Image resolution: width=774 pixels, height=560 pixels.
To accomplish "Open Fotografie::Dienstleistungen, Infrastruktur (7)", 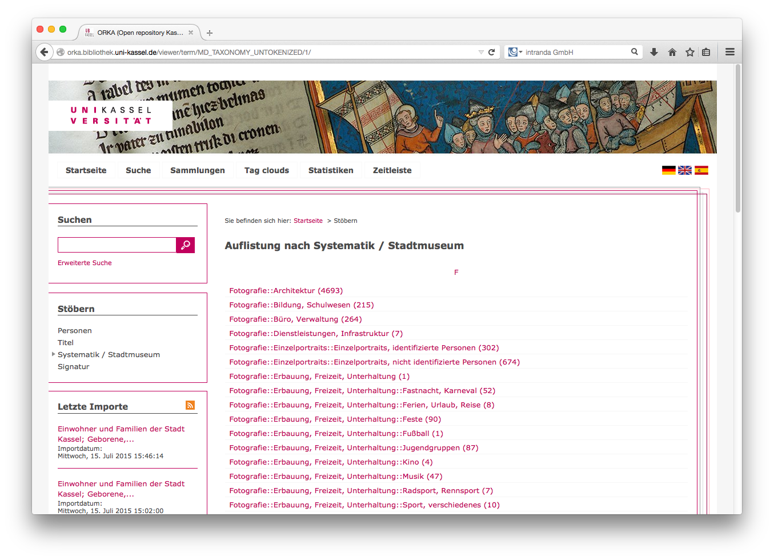I will 316,334.
